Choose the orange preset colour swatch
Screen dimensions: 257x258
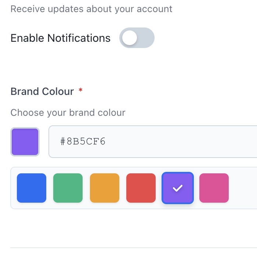point(105,188)
